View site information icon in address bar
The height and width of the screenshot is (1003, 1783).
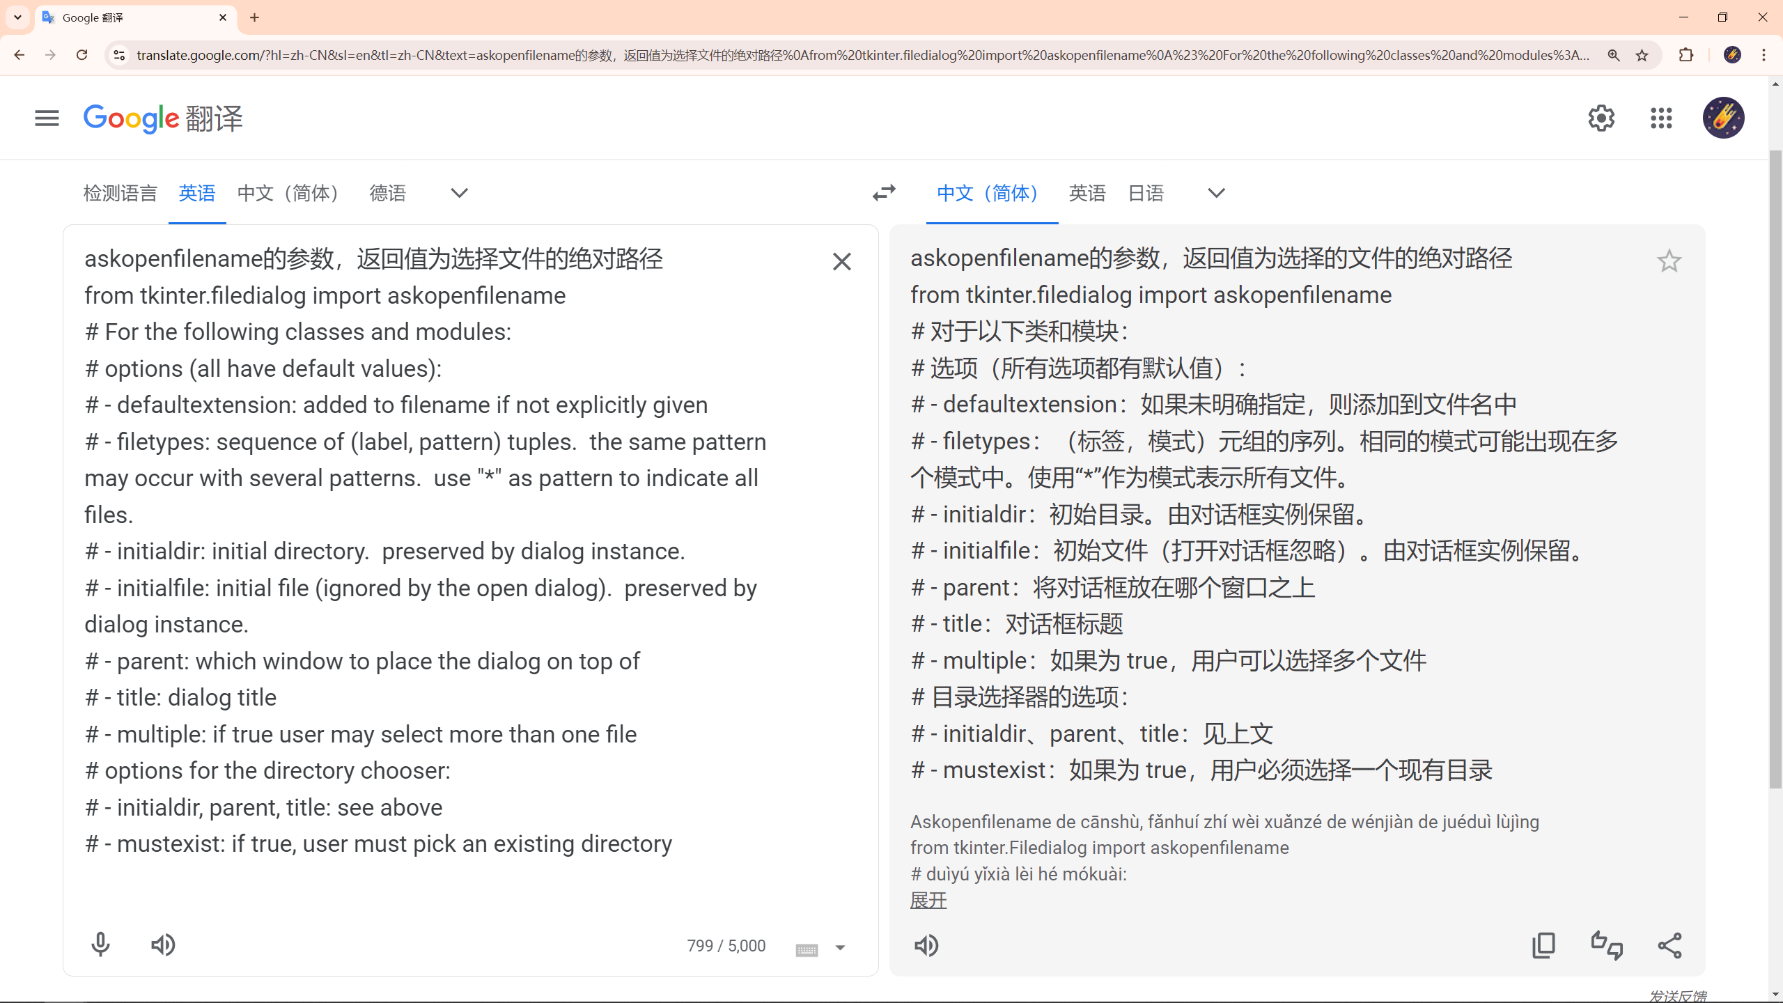(119, 55)
